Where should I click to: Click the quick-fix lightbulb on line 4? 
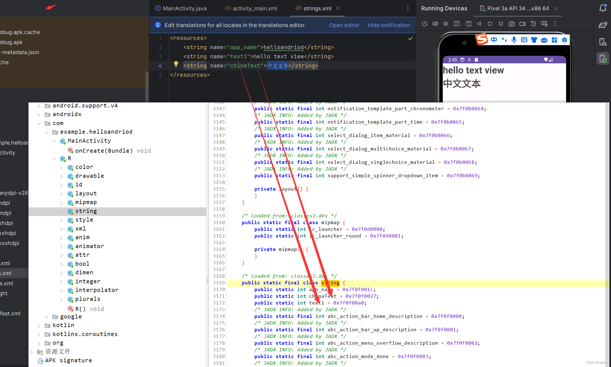click(x=176, y=64)
